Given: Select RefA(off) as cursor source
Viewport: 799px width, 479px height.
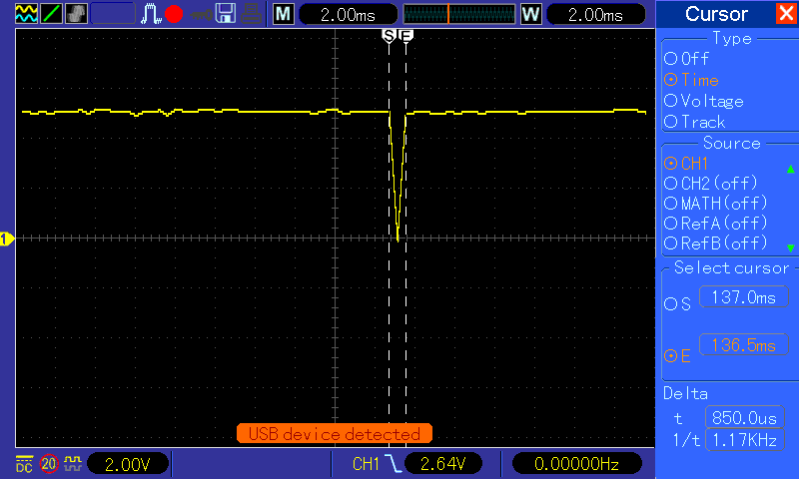Looking at the screenshot, I should tap(715, 223).
